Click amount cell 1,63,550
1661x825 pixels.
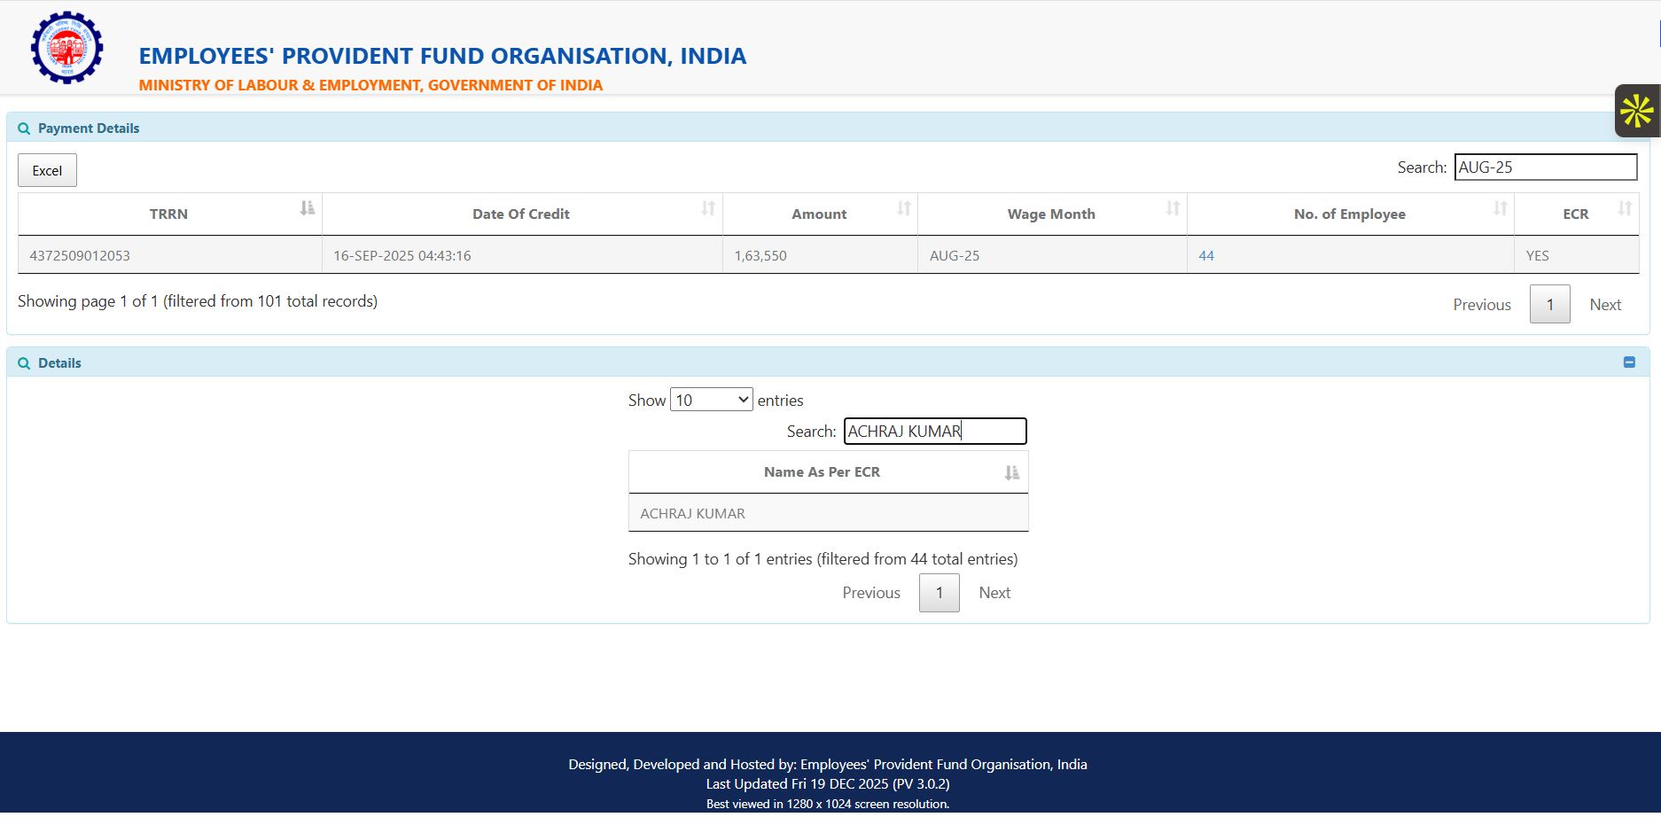[x=760, y=255]
